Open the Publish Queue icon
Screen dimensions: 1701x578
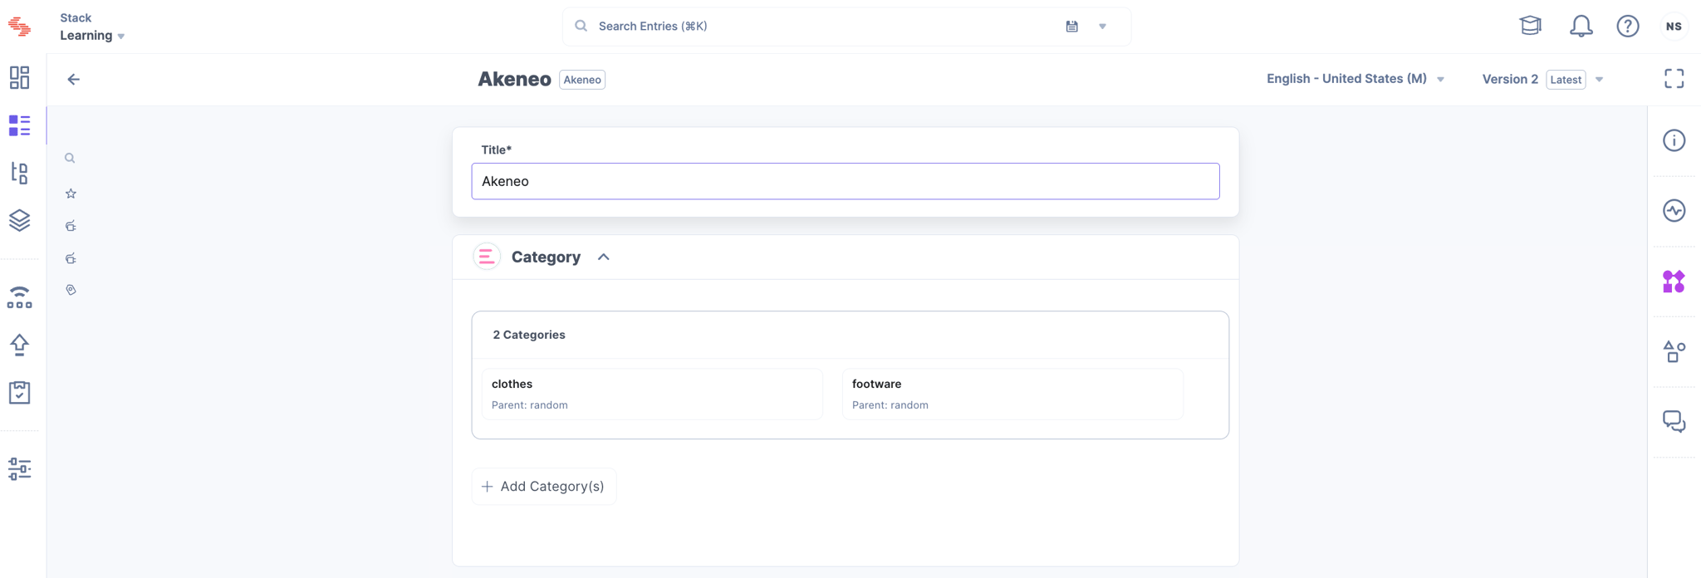tap(19, 297)
